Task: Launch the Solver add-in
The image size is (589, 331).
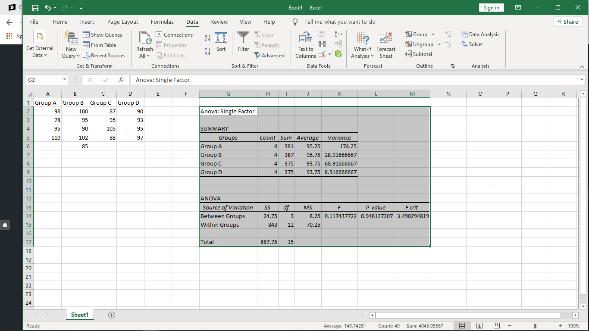Action: coord(472,44)
